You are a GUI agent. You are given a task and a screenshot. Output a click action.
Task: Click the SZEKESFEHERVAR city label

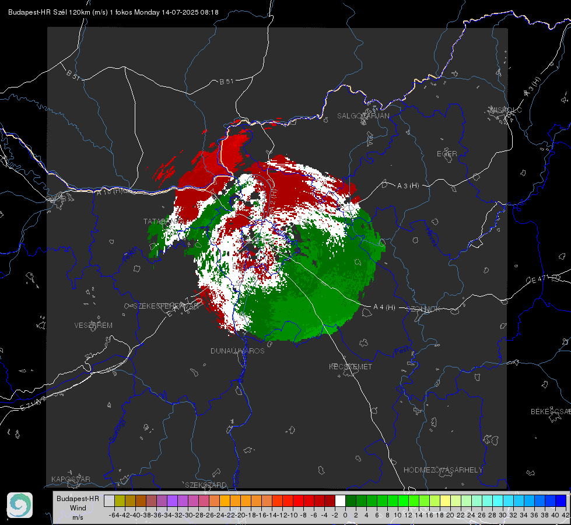click(x=166, y=306)
